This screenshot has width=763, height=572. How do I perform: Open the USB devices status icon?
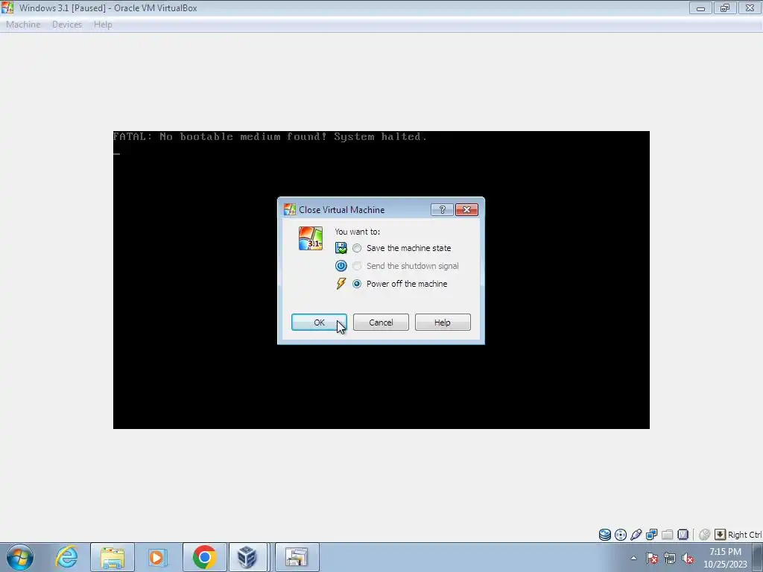(x=636, y=535)
